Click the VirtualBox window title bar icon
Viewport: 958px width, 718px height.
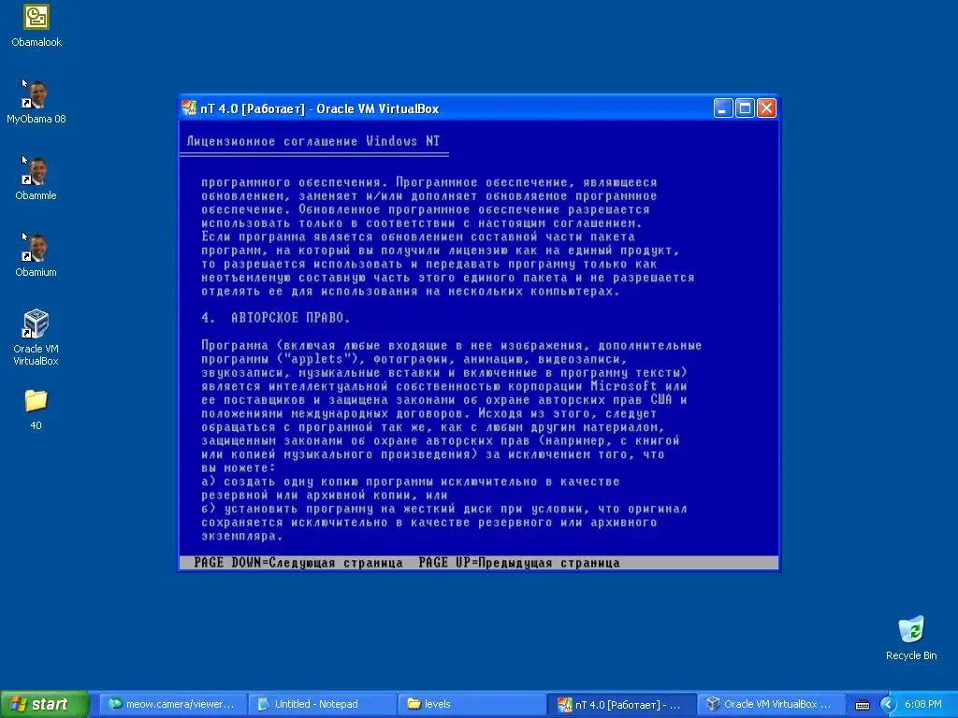pyautogui.click(x=189, y=108)
